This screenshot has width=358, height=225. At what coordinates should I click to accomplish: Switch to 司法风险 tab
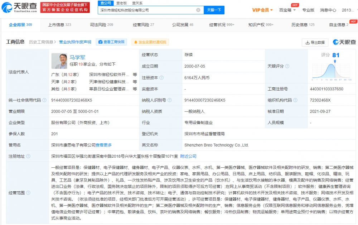click(x=101, y=25)
